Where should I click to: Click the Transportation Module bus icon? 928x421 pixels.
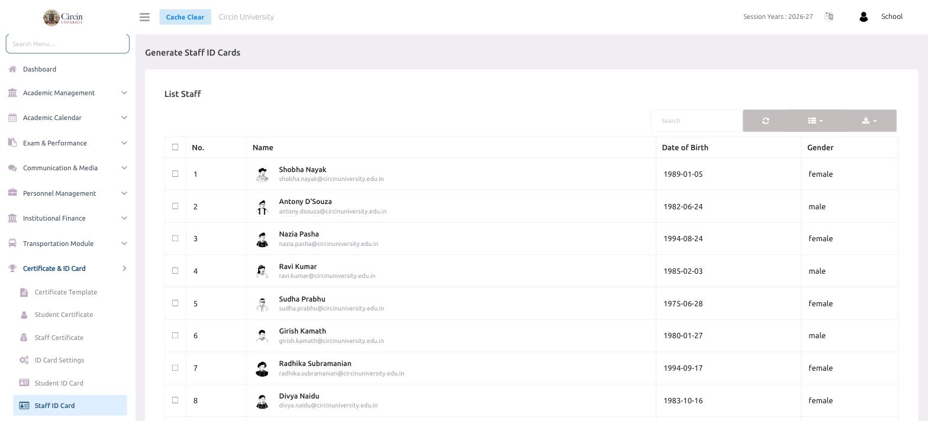[12, 243]
